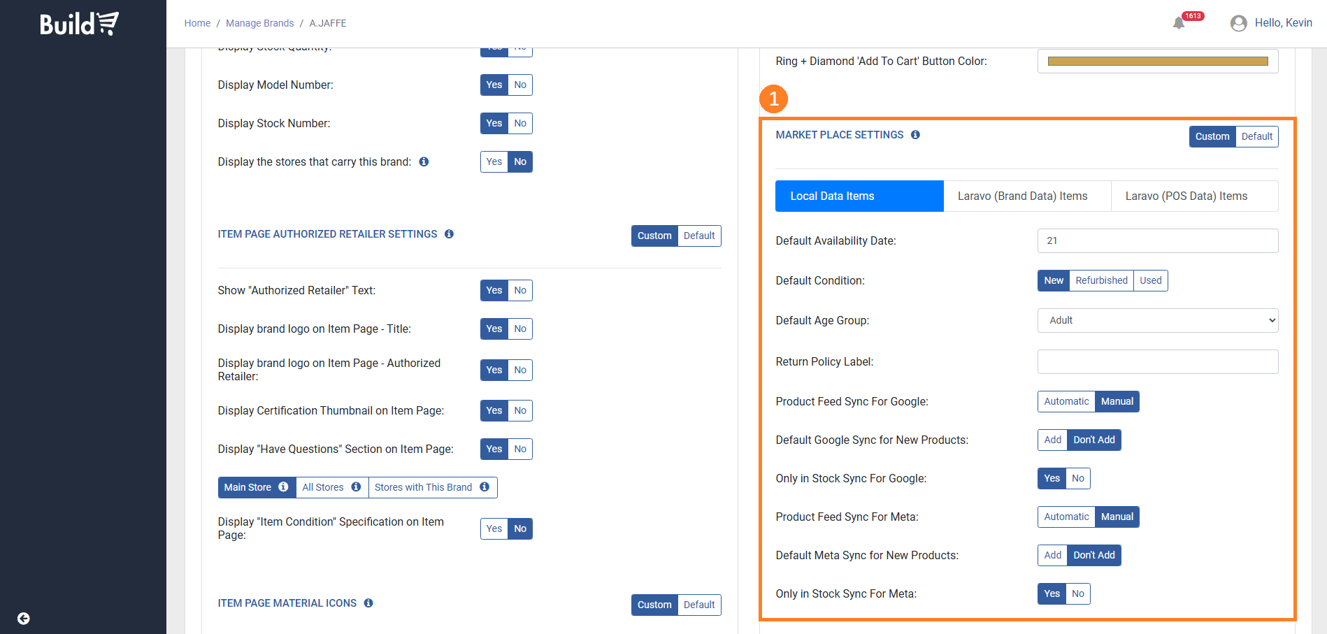Screen dimensions: 1327x634
Task: Show info icon for Item Page Material Icons
Action: pos(368,603)
